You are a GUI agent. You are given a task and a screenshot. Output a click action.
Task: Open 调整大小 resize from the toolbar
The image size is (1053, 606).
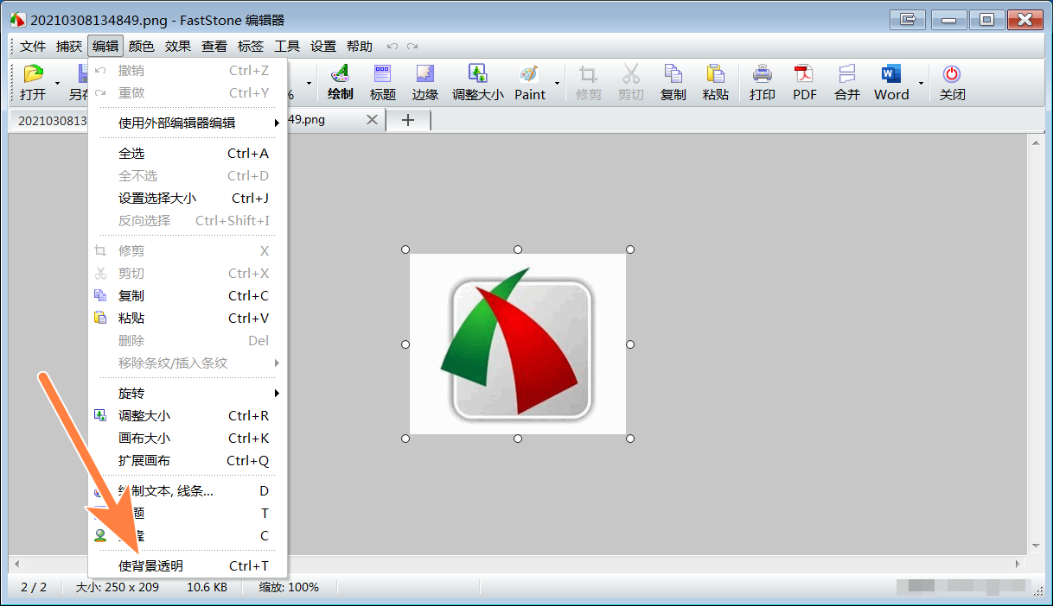(477, 83)
